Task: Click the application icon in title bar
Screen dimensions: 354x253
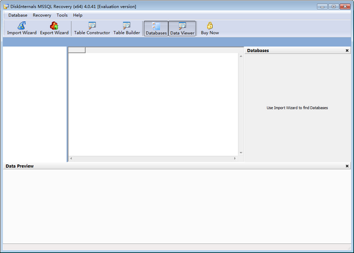Action: (x=6, y=6)
